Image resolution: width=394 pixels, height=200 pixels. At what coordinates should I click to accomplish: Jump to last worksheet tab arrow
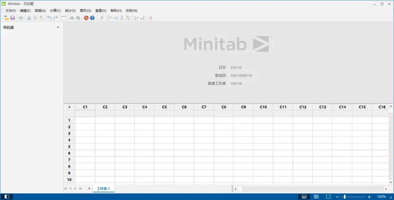click(x=80, y=188)
